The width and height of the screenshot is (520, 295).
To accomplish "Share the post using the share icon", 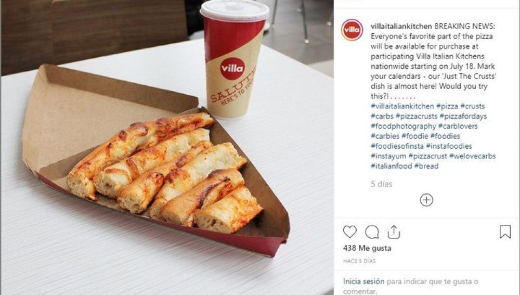I will click(x=394, y=232).
